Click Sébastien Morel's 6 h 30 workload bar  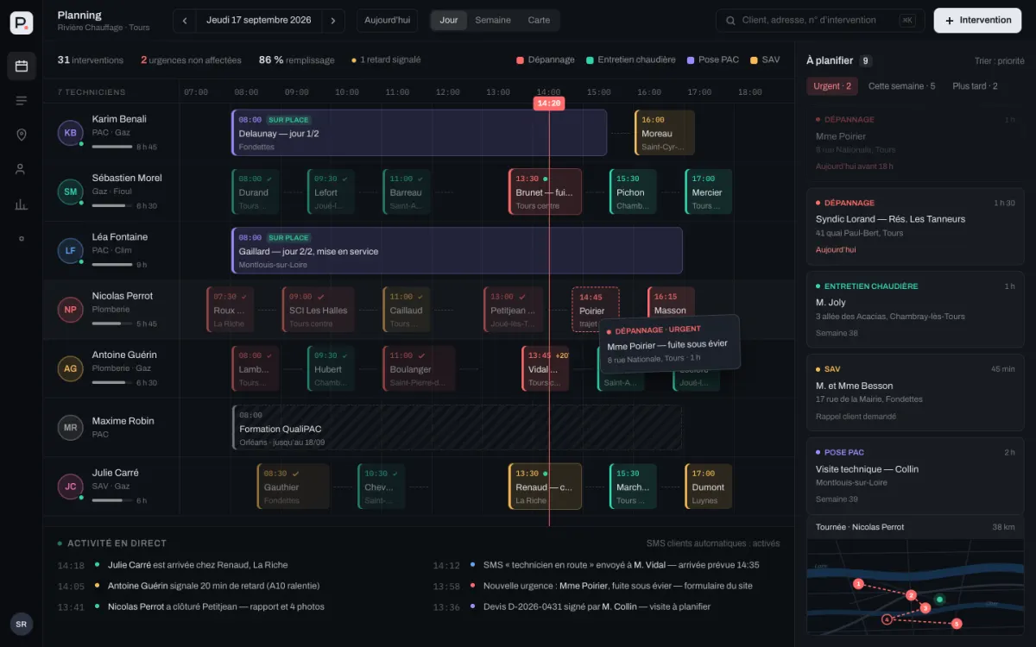click(x=111, y=206)
